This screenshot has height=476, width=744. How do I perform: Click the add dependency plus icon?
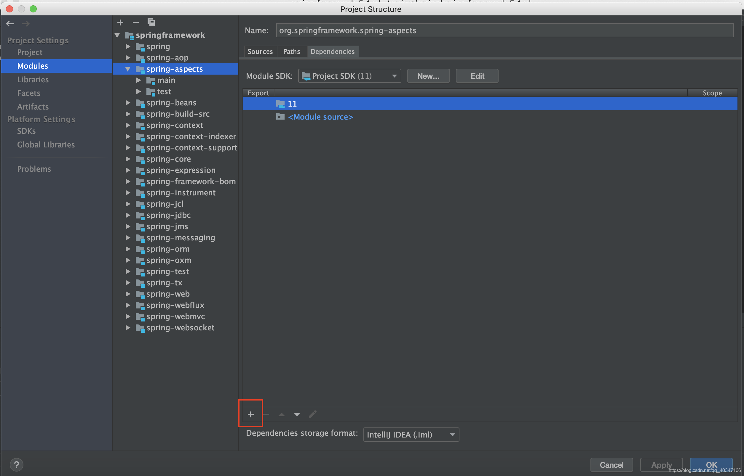[x=250, y=414]
